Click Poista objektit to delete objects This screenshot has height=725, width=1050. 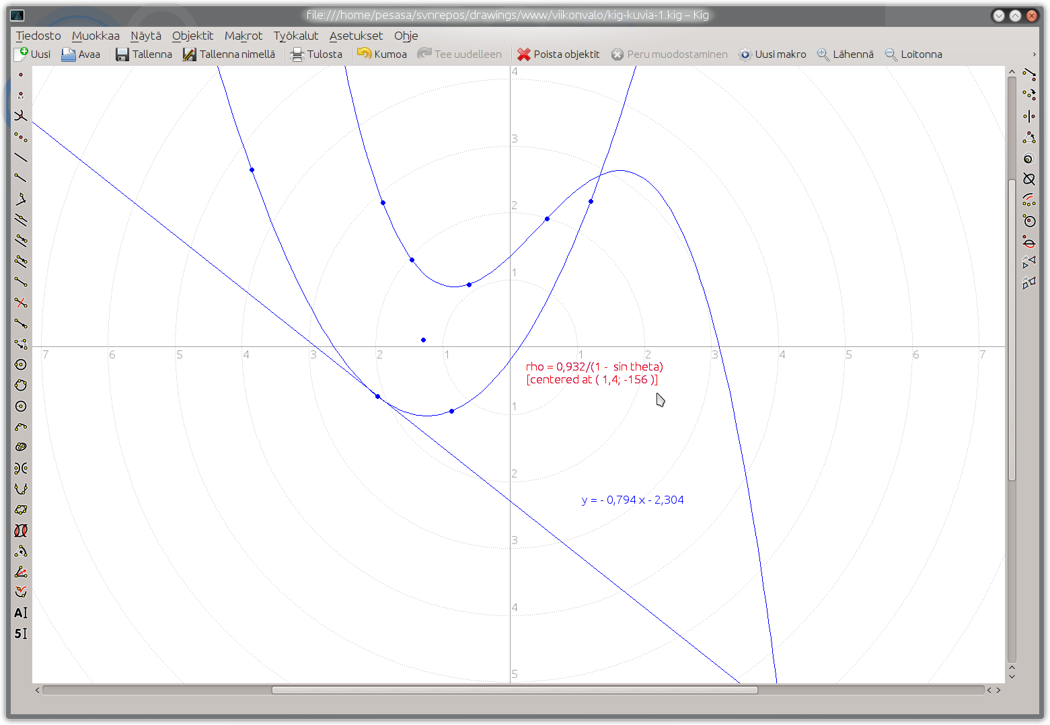pos(558,54)
